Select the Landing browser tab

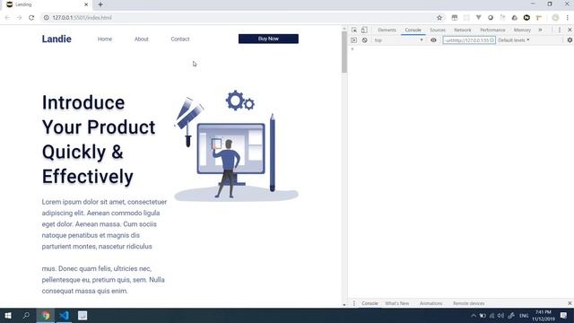(x=47, y=5)
